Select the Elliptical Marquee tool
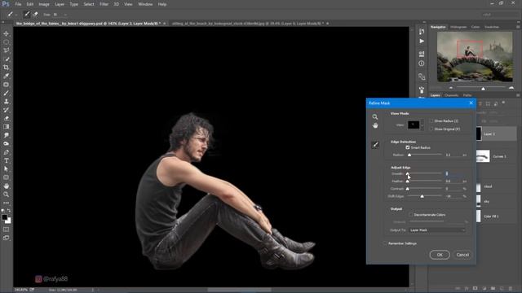 tap(7, 42)
